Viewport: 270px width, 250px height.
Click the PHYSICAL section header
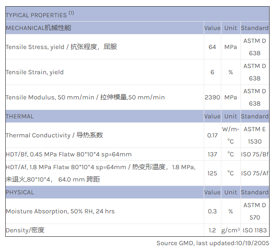[x=19, y=192]
